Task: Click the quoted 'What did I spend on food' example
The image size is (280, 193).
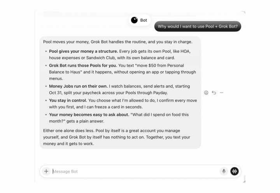Action: point(119,118)
